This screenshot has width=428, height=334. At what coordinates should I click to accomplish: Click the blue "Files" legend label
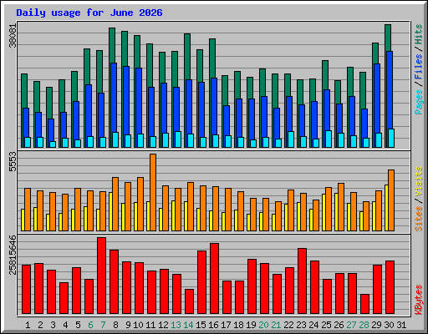tap(418, 67)
